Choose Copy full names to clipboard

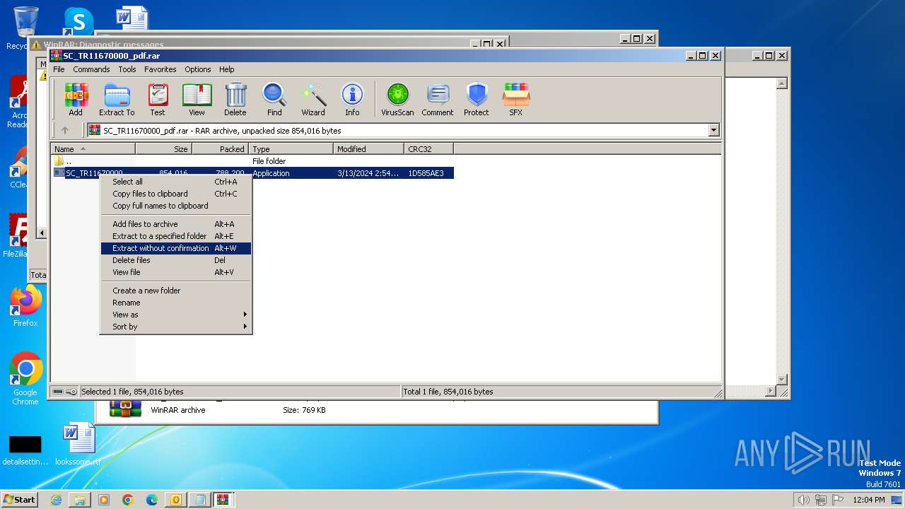pyautogui.click(x=176, y=206)
